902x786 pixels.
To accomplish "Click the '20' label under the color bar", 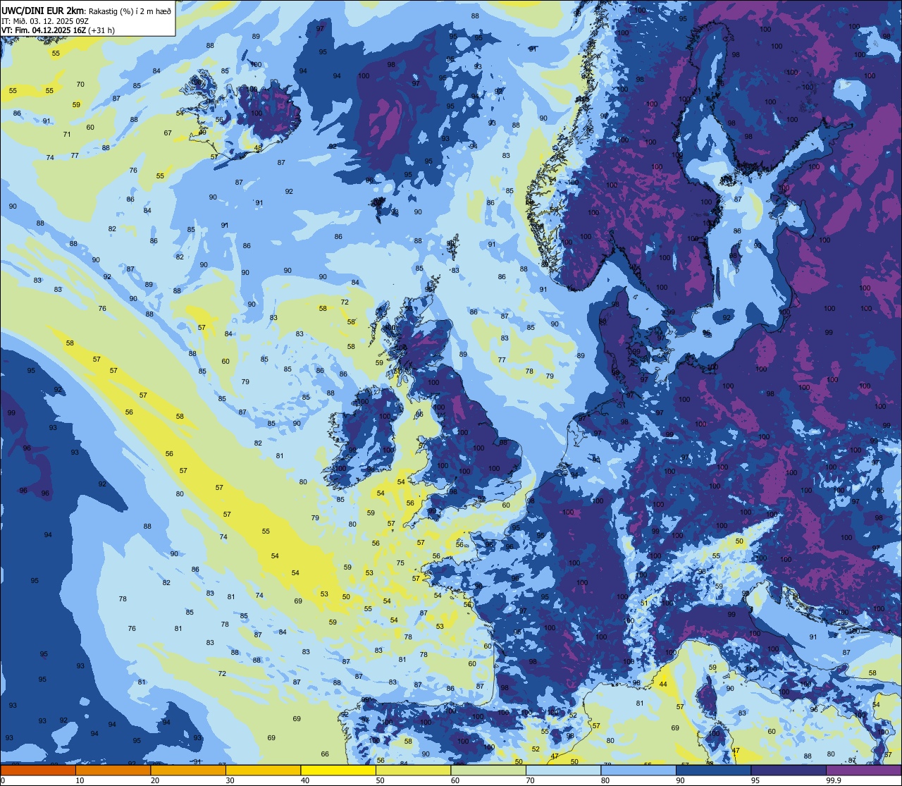I will tap(155, 780).
